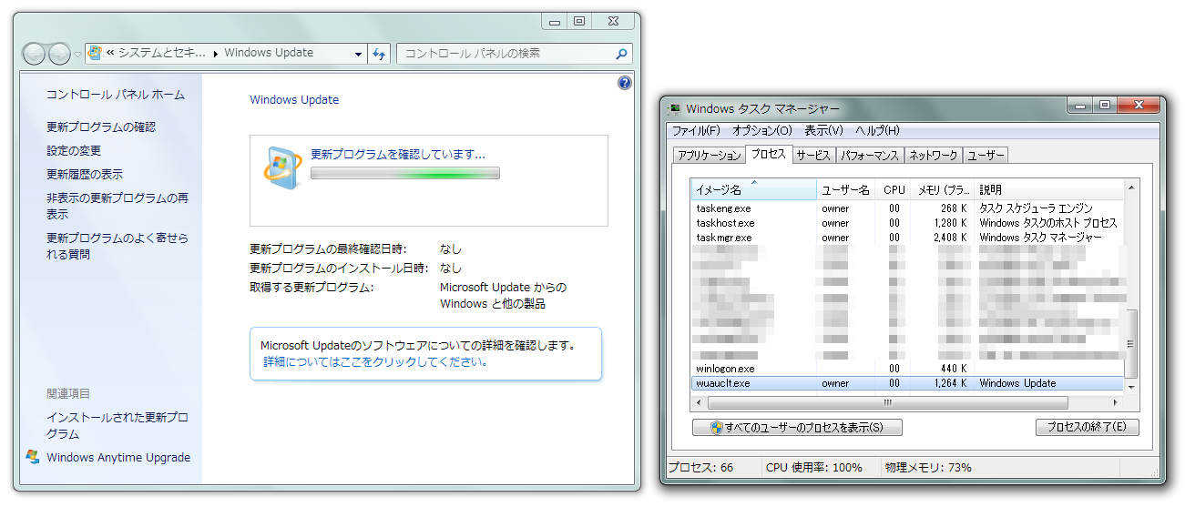Viewport: 1185px width, 507px height.
Task: Click the Control Panel search field
Action: click(x=515, y=54)
